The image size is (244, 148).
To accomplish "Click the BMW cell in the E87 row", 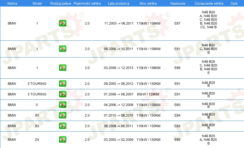I will 12,23.
